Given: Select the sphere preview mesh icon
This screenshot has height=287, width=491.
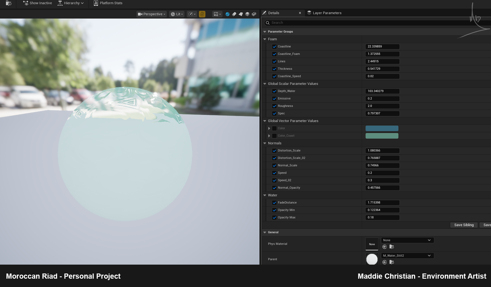Looking at the screenshot, I should tap(227, 14).
